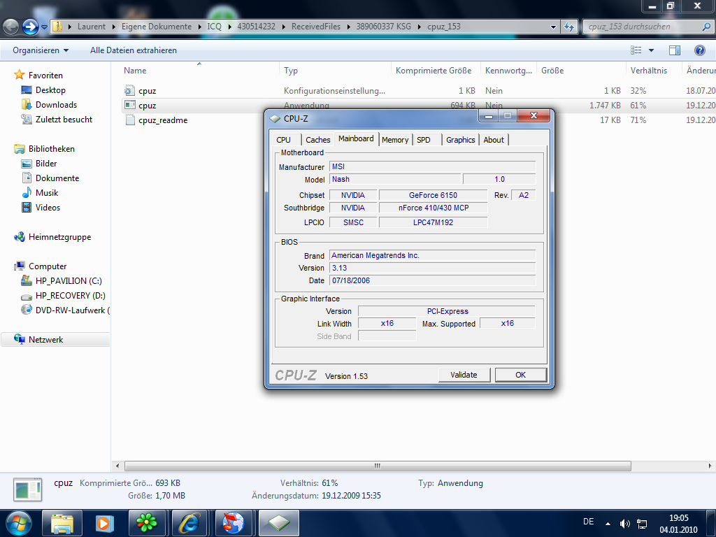Open the CPU-Z taskbar button
This screenshot has width=716, height=537.
pos(279,523)
